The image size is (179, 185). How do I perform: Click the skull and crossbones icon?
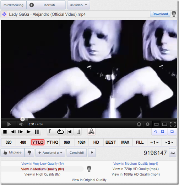point(91,132)
